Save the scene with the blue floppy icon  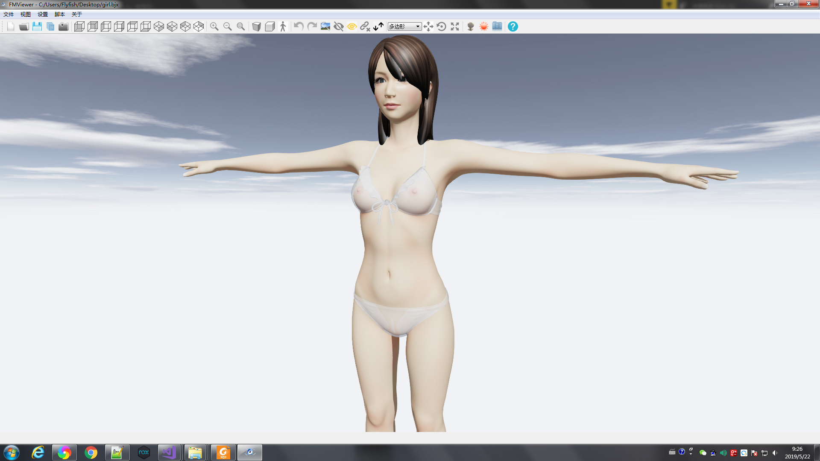click(37, 26)
